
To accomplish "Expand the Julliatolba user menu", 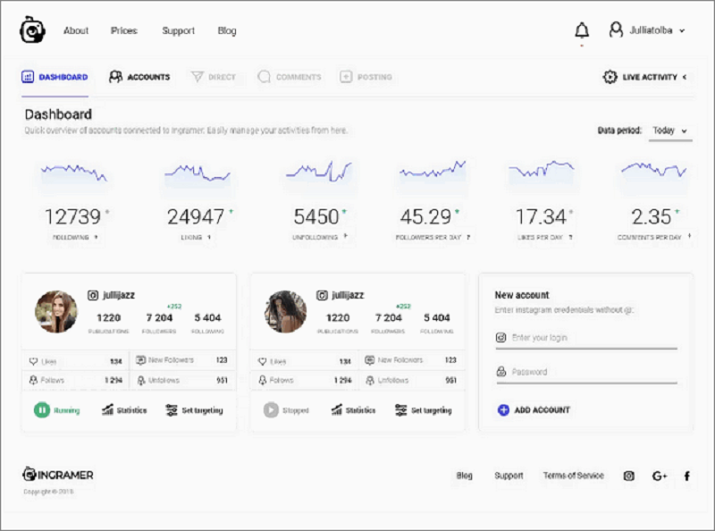I will 648,30.
